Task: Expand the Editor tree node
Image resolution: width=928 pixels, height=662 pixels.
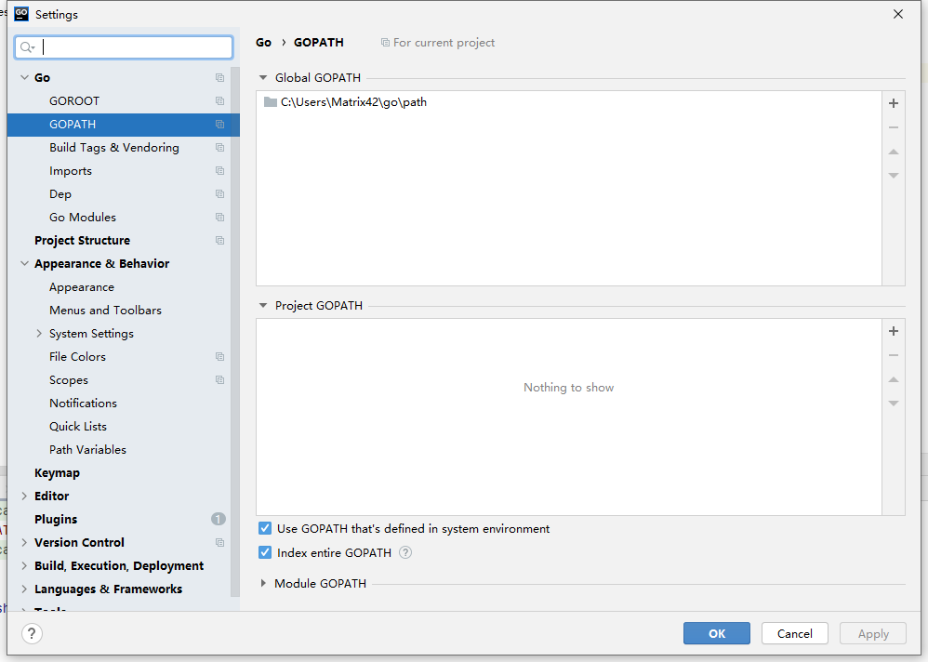Action: point(24,496)
